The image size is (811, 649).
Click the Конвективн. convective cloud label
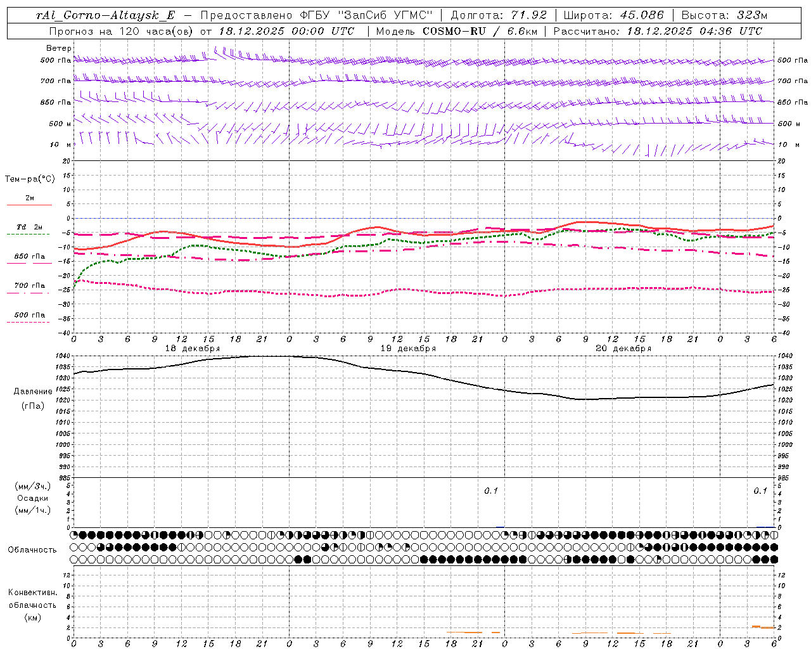pos(32,593)
